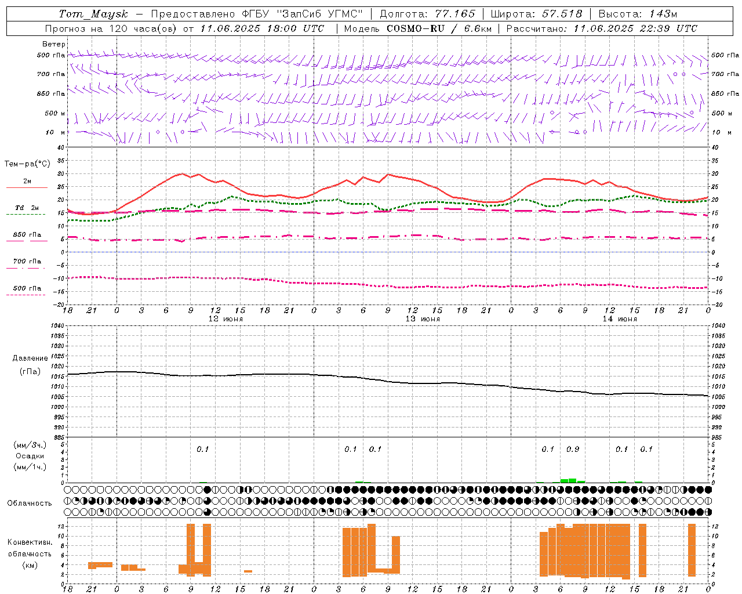Image resolution: width=742 pixels, height=594 pixels.
Task: Click the 'Высота: 143м' elevation text
Action: tap(638, 13)
